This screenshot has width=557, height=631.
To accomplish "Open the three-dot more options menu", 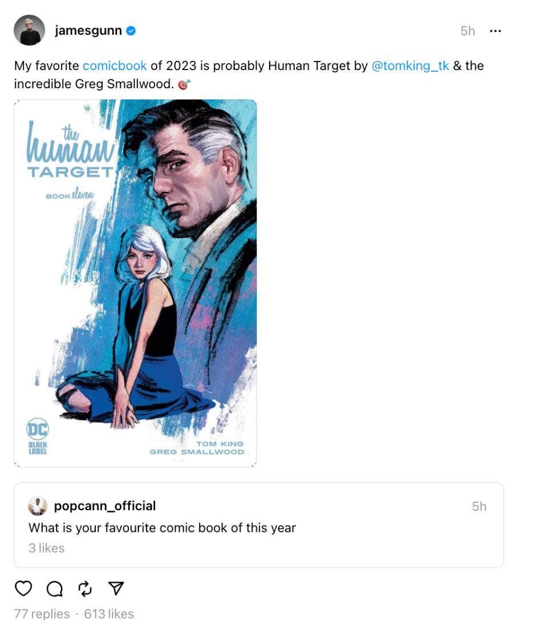I will click(495, 31).
